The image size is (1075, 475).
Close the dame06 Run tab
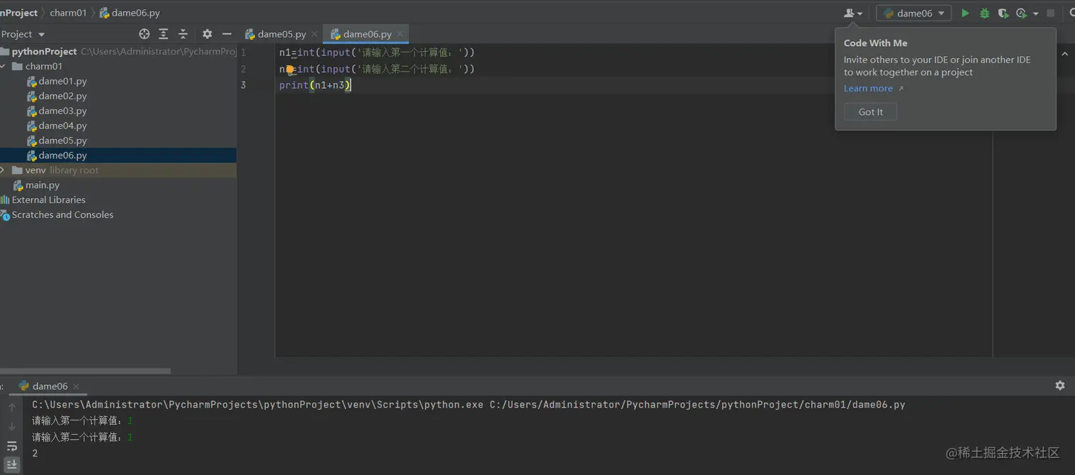coord(76,386)
